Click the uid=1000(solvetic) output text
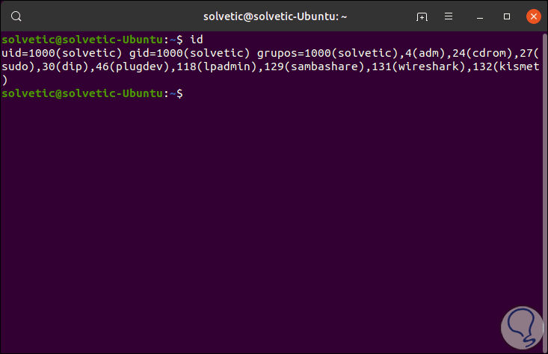 pyautogui.click(x=62, y=53)
